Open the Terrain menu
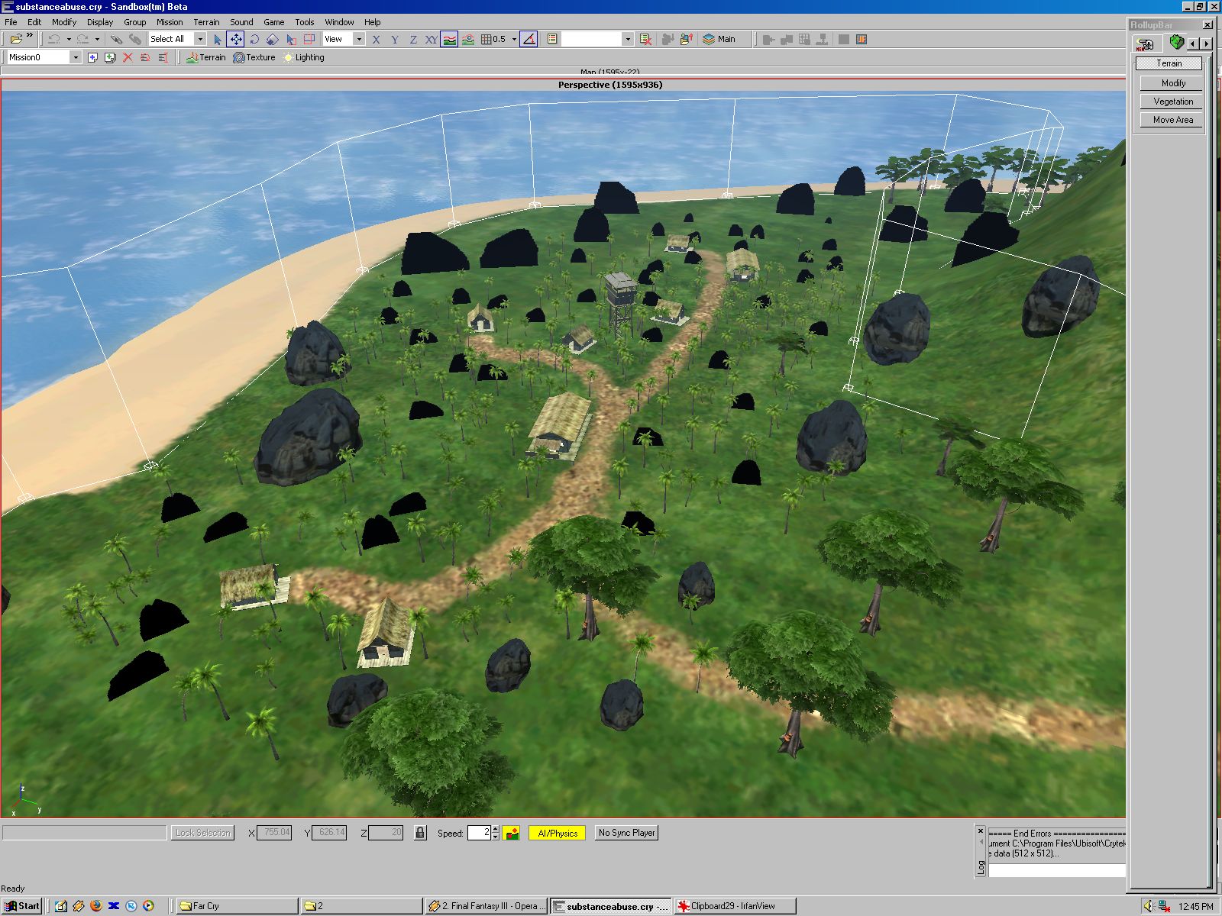The width and height of the screenshot is (1222, 916). [206, 22]
